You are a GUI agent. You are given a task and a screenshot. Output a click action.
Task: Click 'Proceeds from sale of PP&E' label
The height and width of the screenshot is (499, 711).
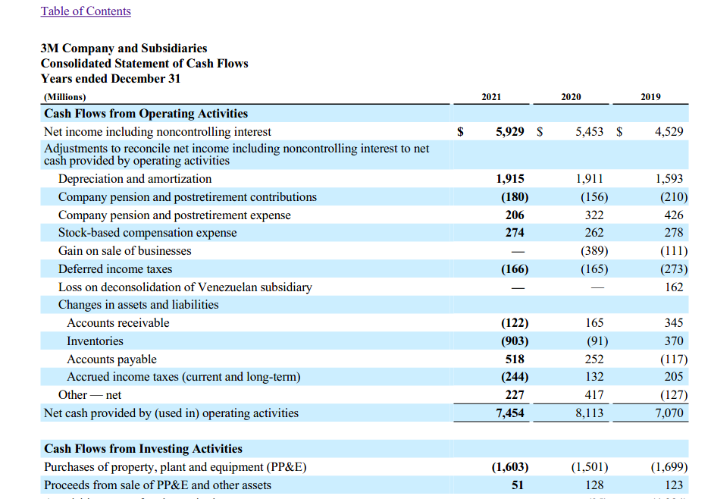tap(158, 485)
